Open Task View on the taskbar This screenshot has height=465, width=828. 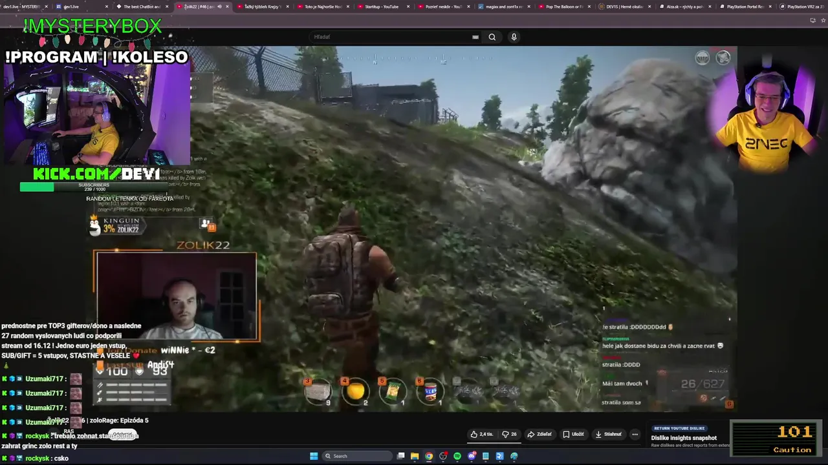(x=401, y=456)
